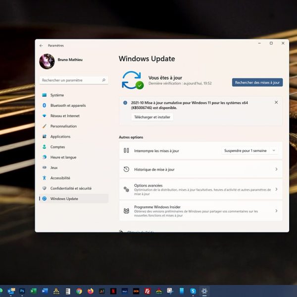Image resolution: width=297 pixels, height=297 pixels.
Task: Expand Options avancées
Action: click(201, 190)
